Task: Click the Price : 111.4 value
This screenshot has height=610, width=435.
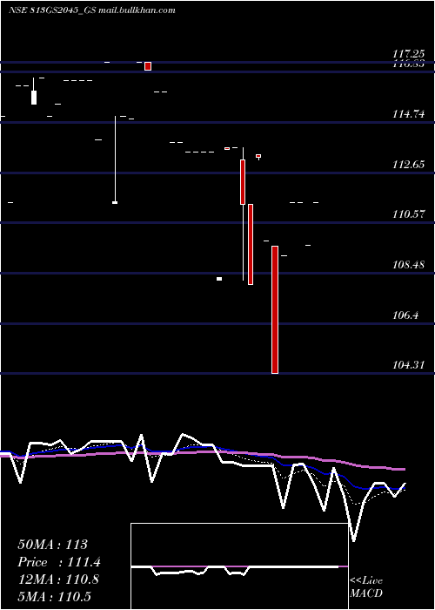Action: pyautogui.click(x=59, y=562)
